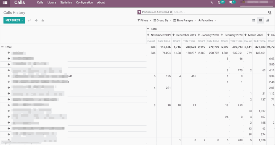The height and width of the screenshot is (145, 275).
Task: Sort by November 2019 Talk Time header
Action: tap(164, 41)
